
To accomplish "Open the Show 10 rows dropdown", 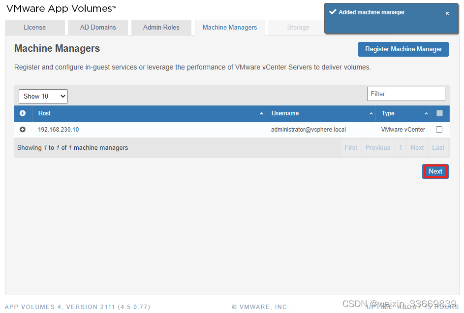I will click(x=43, y=96).
